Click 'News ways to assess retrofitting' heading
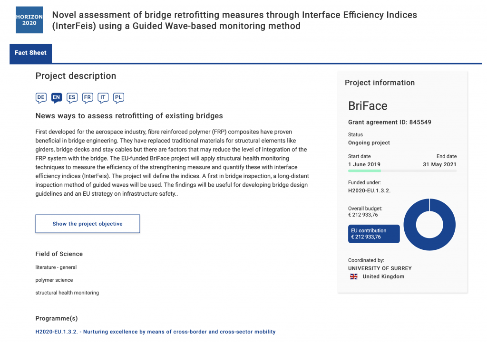The image size is (487, 342). click(x=129, y=116)
